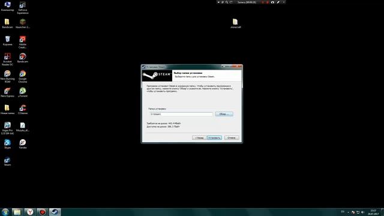The image size is (384, 216).
Task: Open the Новая папка folder icon
Action: coord(7,109)
